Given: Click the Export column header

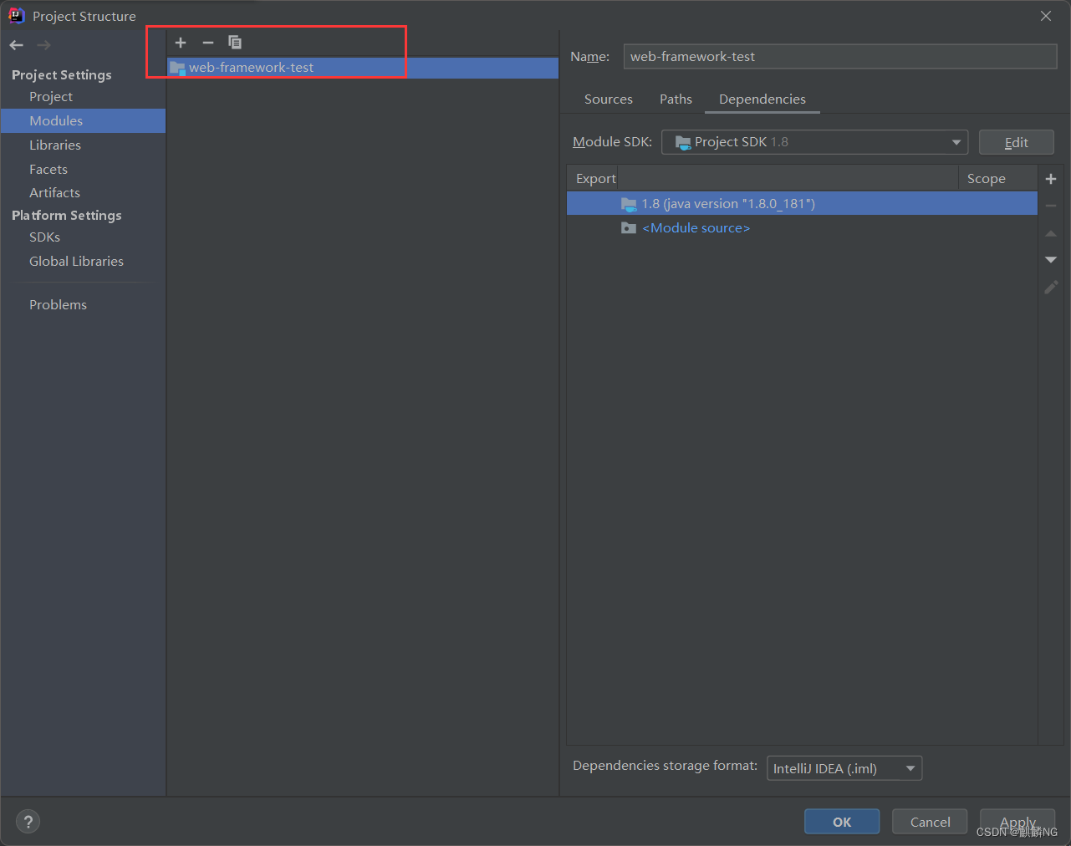Looking at the screenshot, I should point(594,179).
